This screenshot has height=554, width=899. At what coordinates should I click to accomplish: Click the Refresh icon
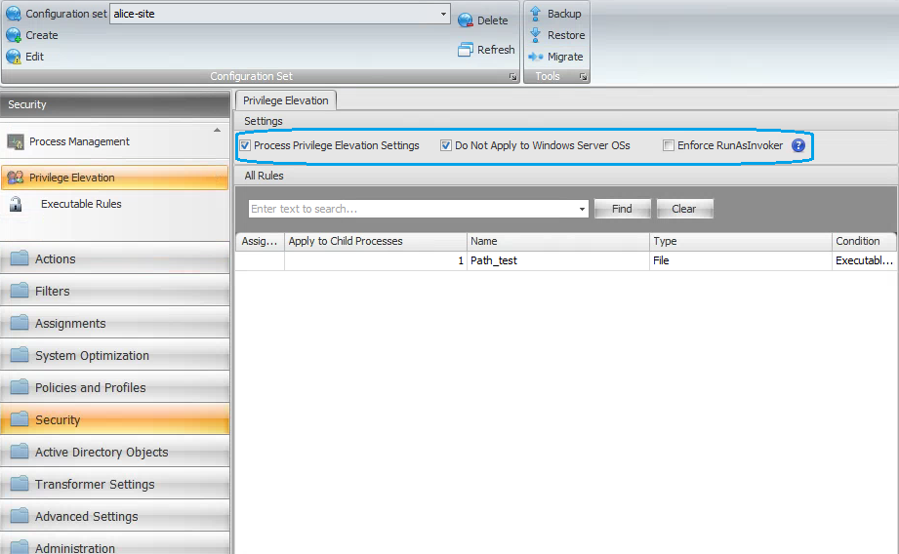coord(465,50)
